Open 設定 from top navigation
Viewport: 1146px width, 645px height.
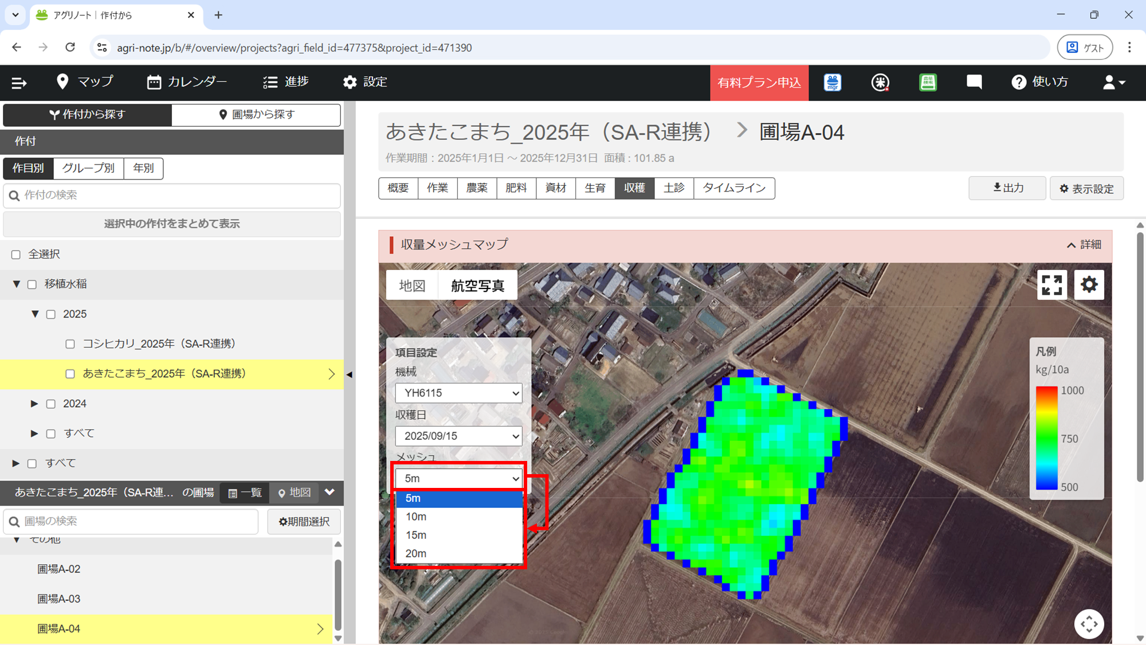pyautogui.click(x=365, y=82)
